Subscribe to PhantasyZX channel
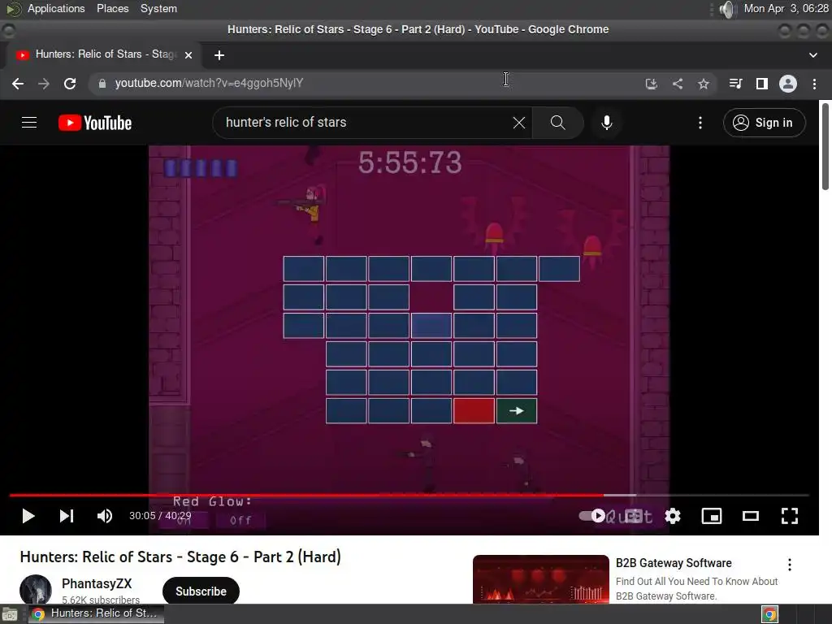The height and width of the screenshot is (624, 832). tap(201, 591)
